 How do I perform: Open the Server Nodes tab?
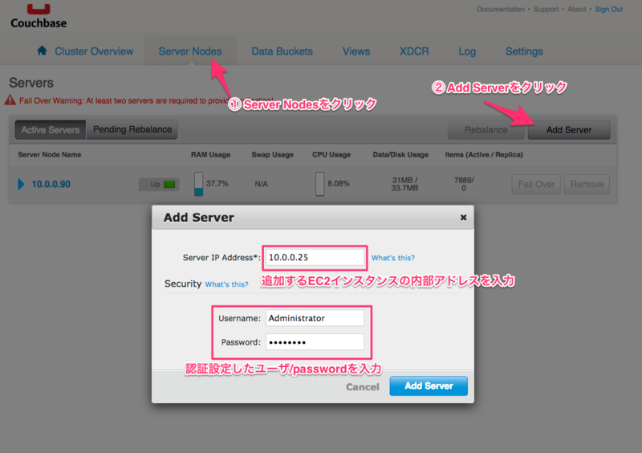click(190, 51)
